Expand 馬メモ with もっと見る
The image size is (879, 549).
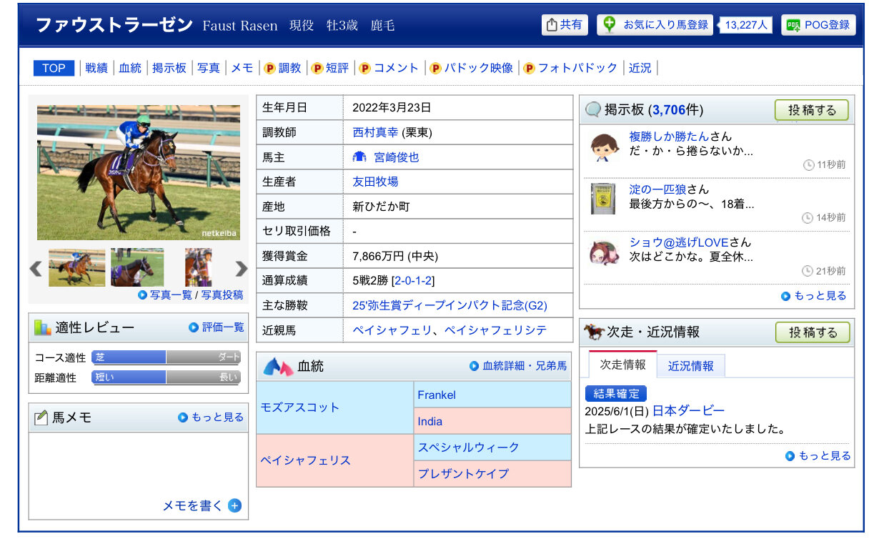click(x=211, y=417)
